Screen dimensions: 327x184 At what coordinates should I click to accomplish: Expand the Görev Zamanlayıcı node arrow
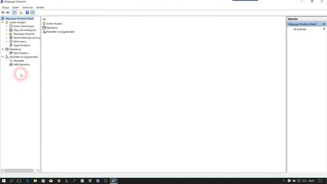pyautogui.click(x=7, y=26)
